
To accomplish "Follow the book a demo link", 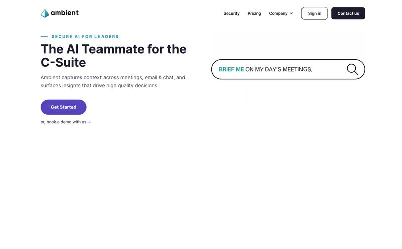I will [x=66, y=122].
